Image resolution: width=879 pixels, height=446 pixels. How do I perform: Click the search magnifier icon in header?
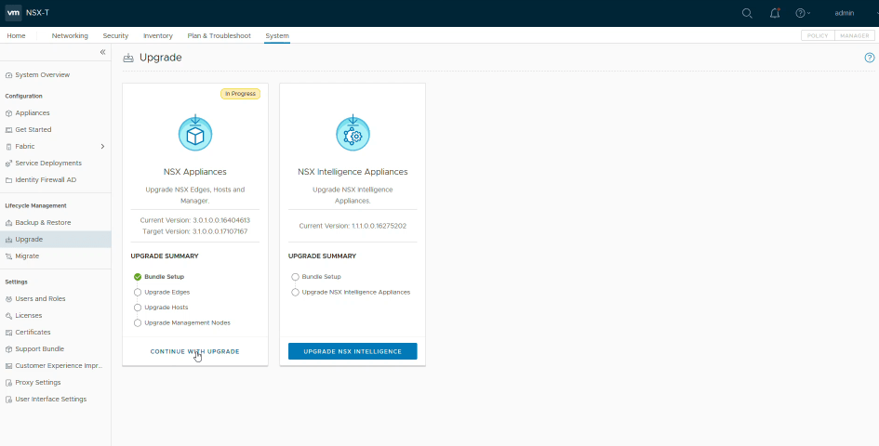coord(747,13)
